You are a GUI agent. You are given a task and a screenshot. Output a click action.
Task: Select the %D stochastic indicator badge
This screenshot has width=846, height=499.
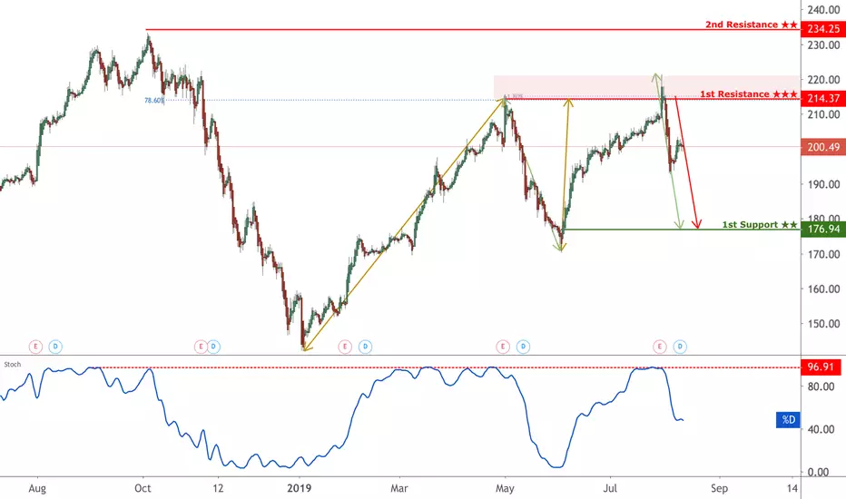coord(788,419)
